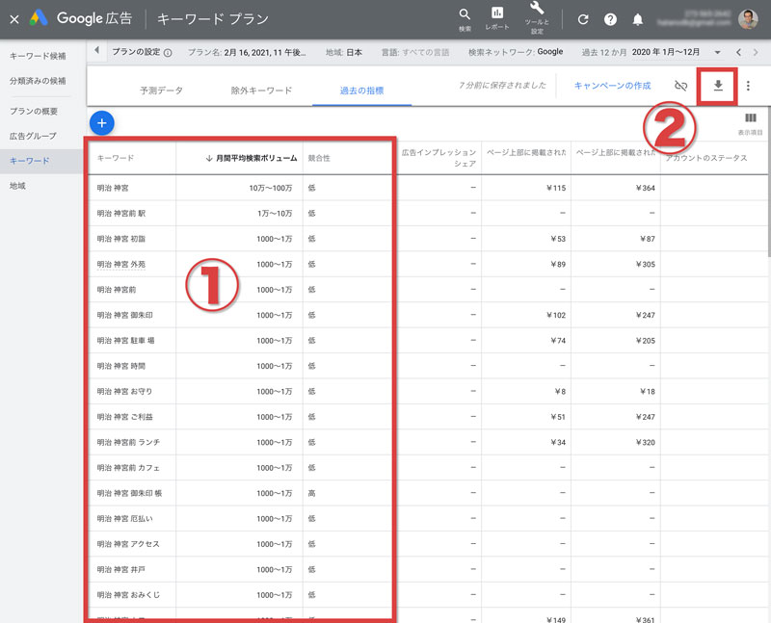Viewport: 771px width, 623px height.
Task: Open 地域 in the sidebar
Action: (x=17, y=186)
